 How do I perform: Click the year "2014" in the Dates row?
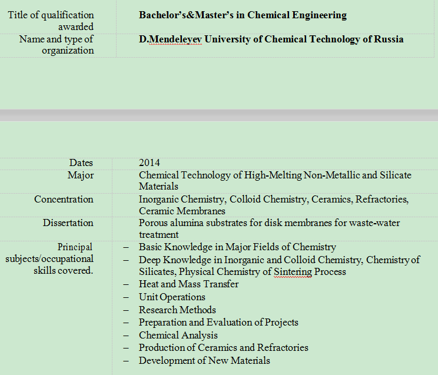tap(150, 162)
